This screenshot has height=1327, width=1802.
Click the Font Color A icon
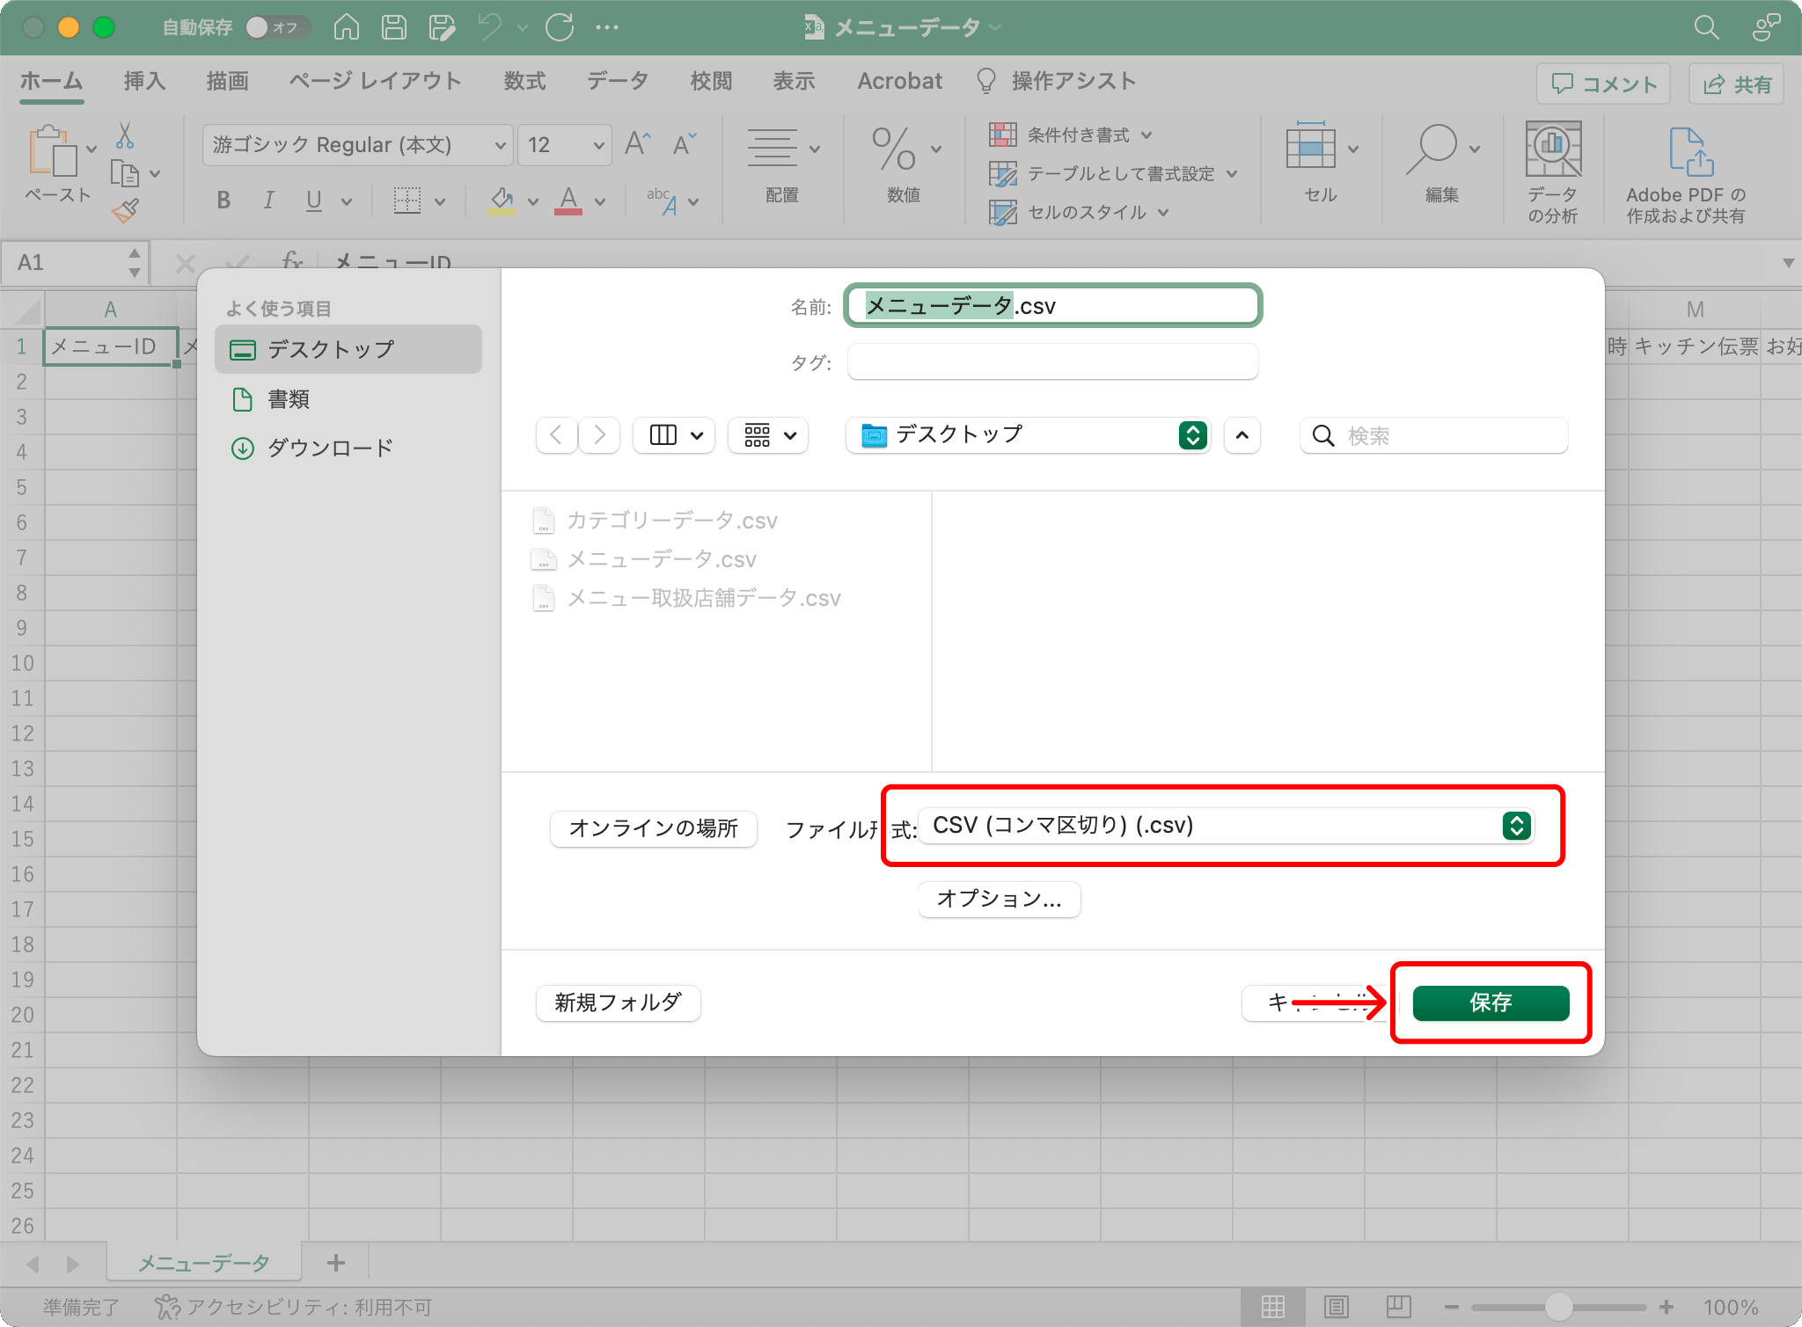(568, 201)
